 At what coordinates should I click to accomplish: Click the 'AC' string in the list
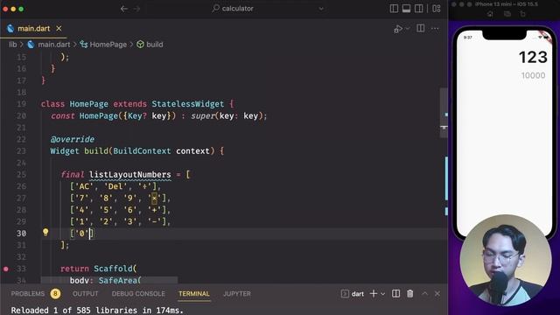84,186
